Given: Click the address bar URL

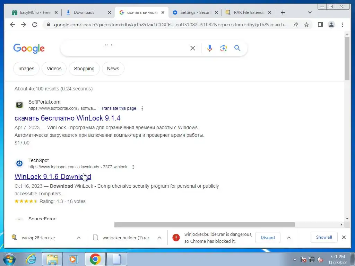Looking at the screenshot, I should 171,25.
